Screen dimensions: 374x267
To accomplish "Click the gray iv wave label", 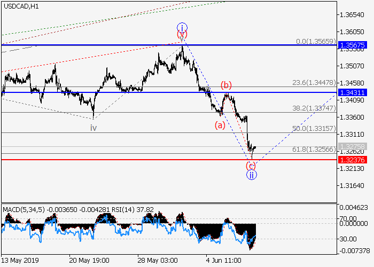I will coord(93,128).
